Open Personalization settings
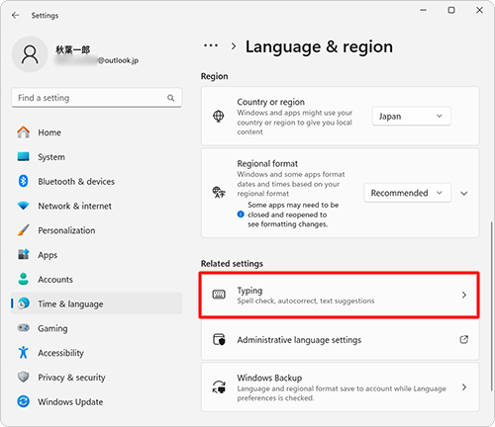 pos(96,230)
